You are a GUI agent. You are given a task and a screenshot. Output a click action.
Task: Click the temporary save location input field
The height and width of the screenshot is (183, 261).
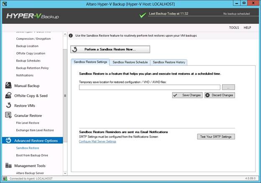coord(150,87)
